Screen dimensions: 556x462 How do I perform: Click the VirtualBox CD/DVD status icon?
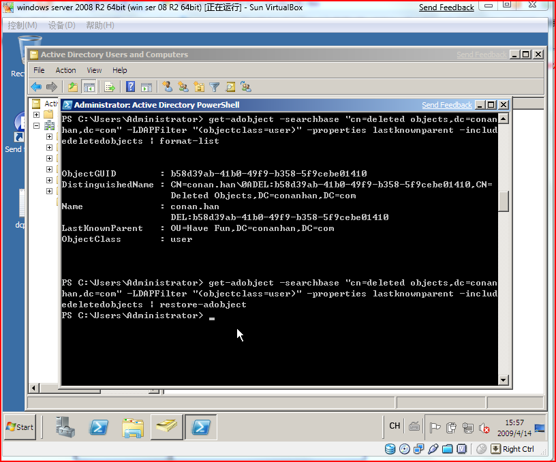click(x=405, y=449)
